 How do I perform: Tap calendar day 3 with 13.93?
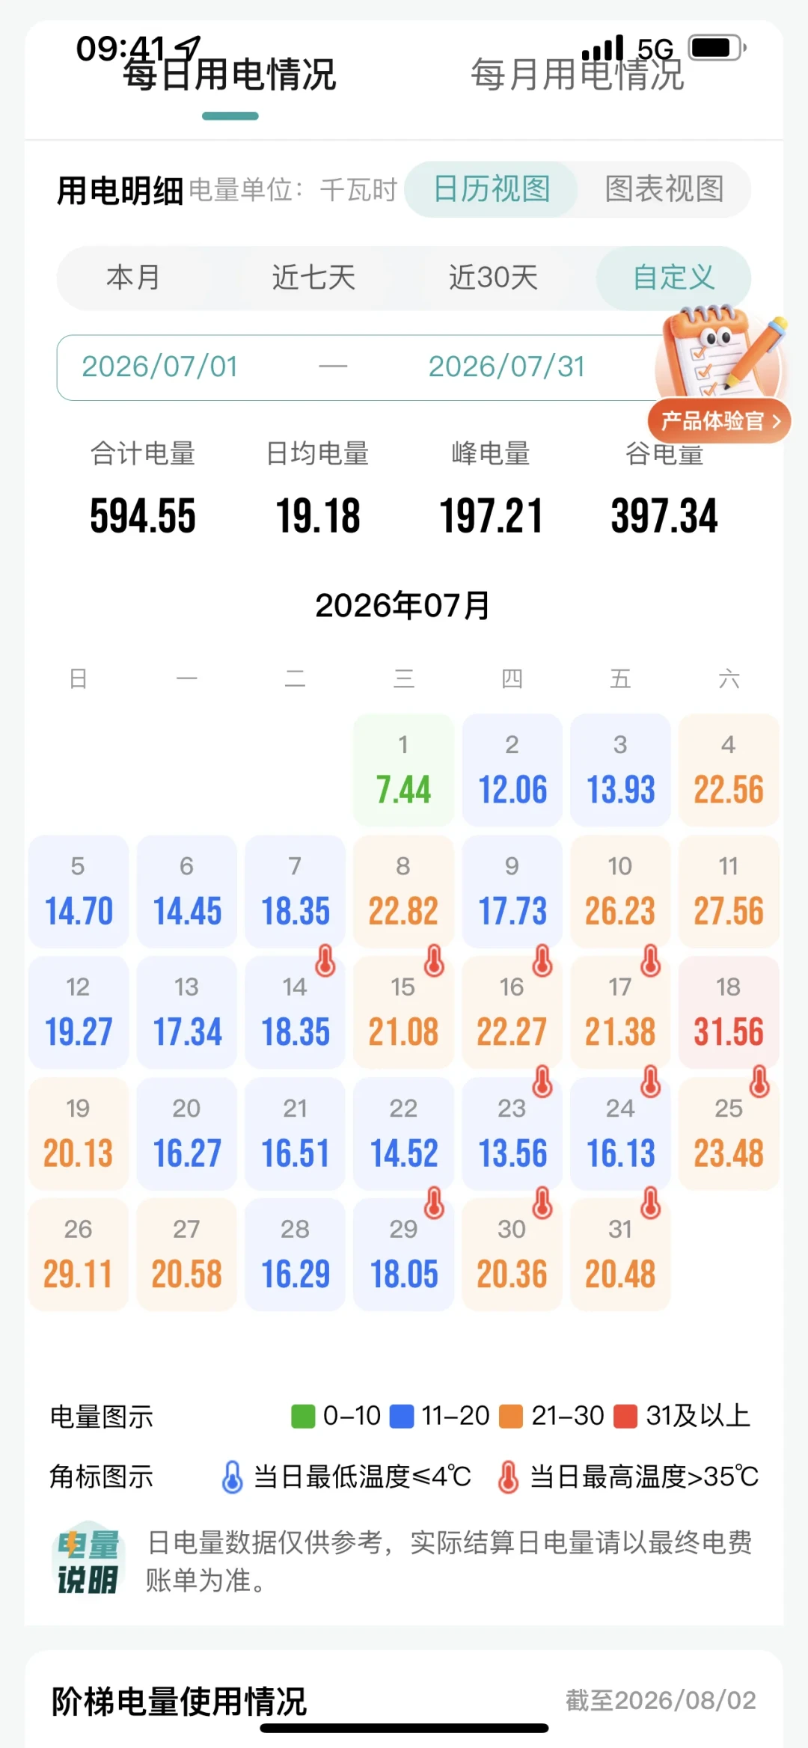coord(620,770)
